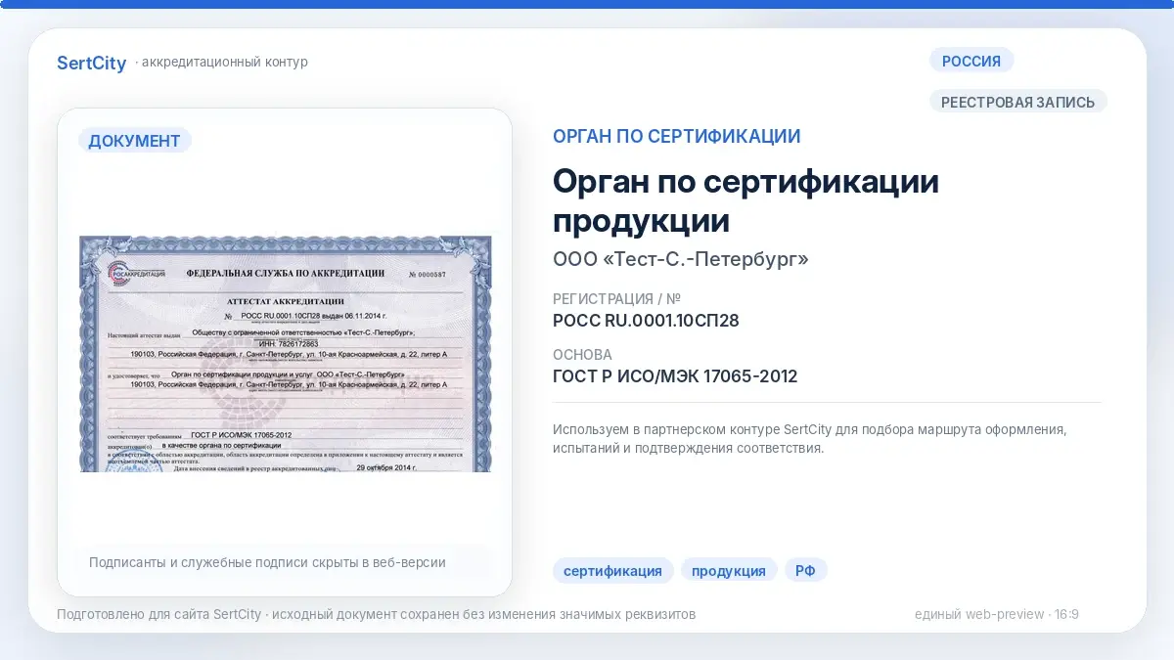Click the единый web-preview 16:9 note
The image size is (1174, 660).
[x=996, y=615]
